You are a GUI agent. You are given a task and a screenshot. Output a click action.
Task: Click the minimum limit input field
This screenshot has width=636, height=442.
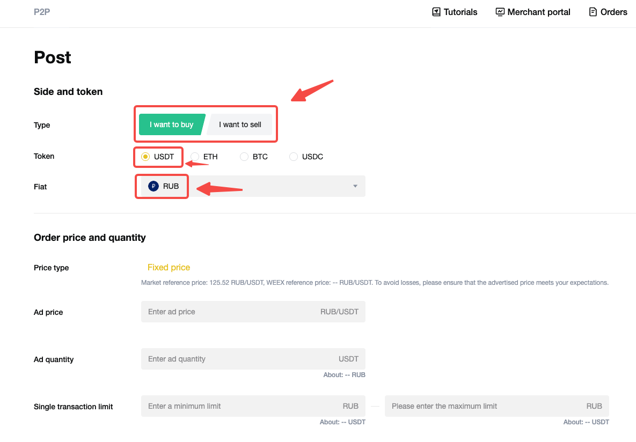click(242, 406)
